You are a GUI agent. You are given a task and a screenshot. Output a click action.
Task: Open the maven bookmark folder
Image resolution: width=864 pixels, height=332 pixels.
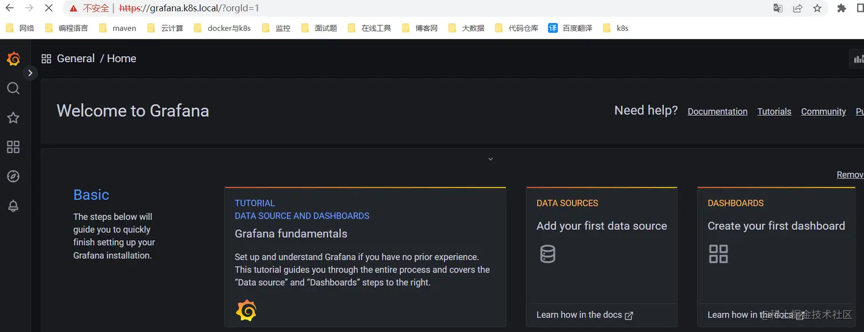click(x=118, y=28)
